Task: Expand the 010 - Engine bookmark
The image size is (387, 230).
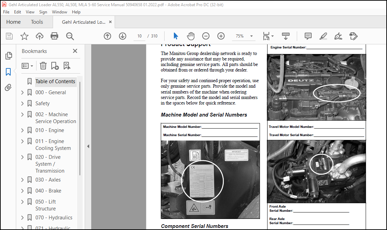Action: 22,130
